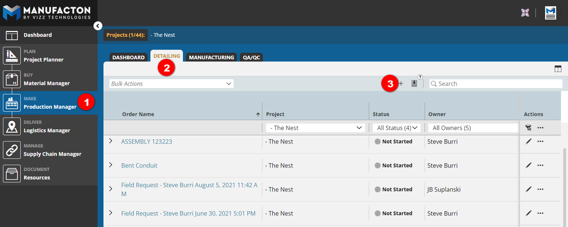This screenshot has height=227, width=568.
Task: Open the ASSEMBLY 123223 order link
Action: [x=146, y=141]
